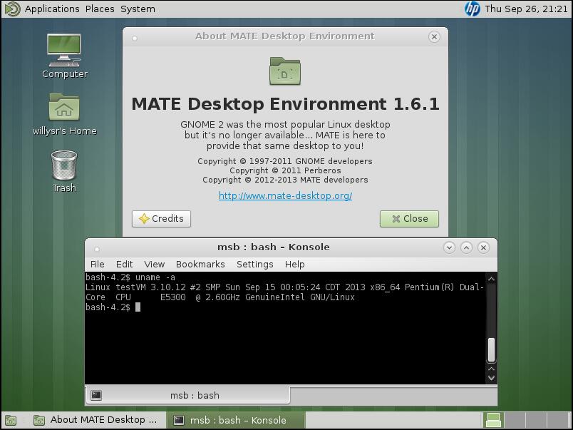Click the lower scrollbar up arrow in Konsole
This screenshot has width=573, height=430.
[492, 369]
